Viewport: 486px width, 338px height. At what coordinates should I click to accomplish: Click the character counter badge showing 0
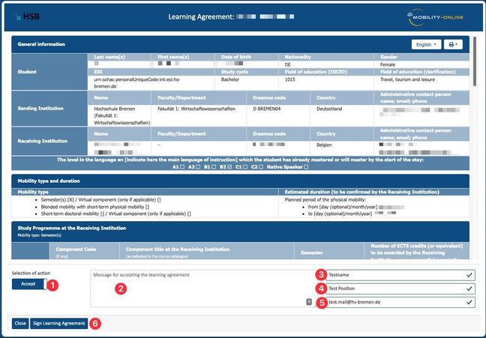[309, 302]
